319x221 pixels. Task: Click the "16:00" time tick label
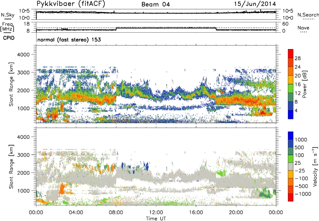coord(196,213)
